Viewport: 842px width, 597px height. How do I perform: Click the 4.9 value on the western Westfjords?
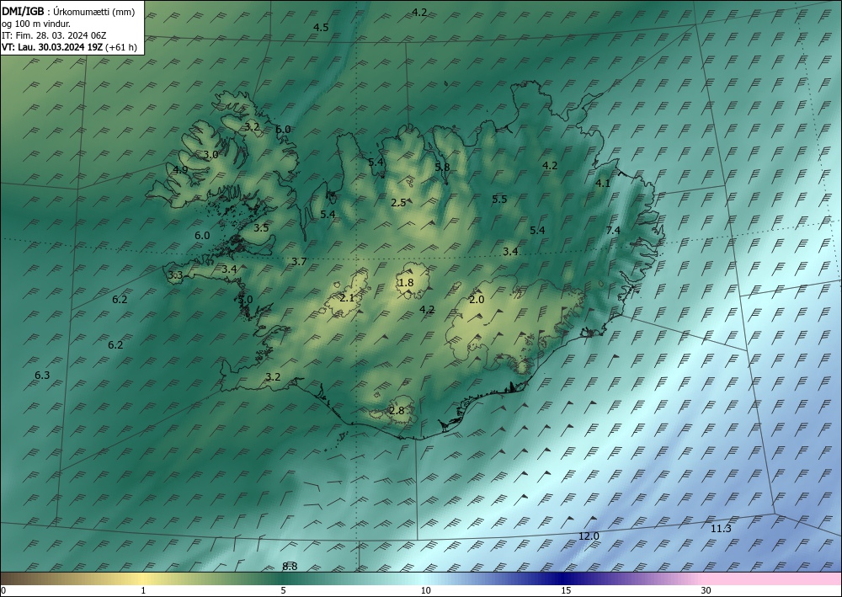pos(180,169)
